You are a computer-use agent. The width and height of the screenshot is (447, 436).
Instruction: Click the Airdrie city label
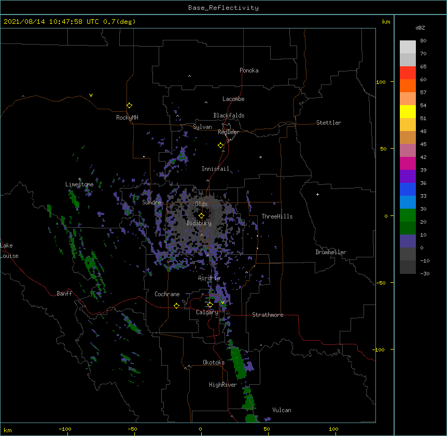209,278
